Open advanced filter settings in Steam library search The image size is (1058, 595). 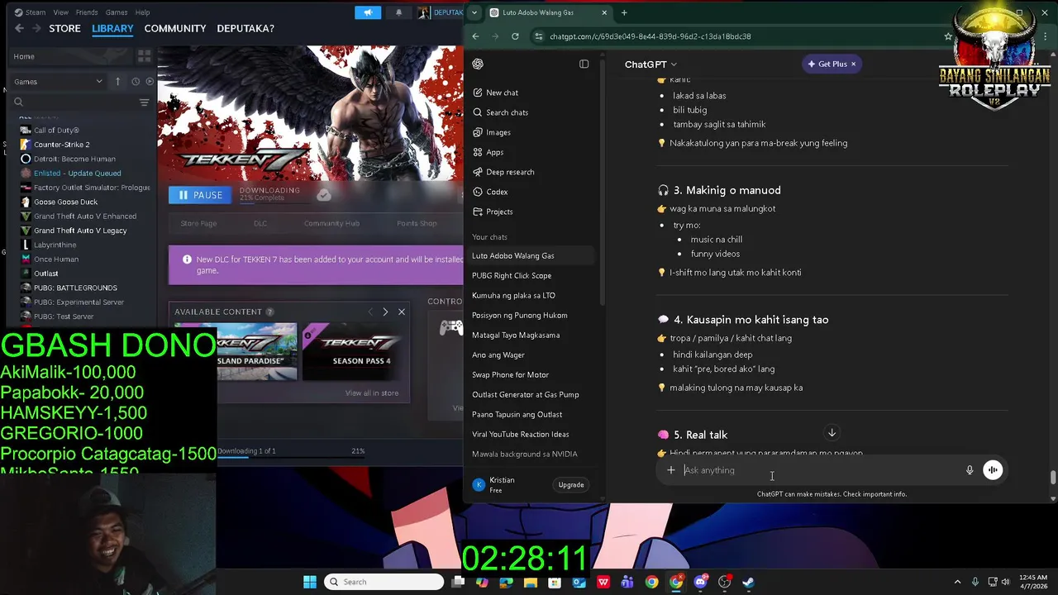pos(144,102)
